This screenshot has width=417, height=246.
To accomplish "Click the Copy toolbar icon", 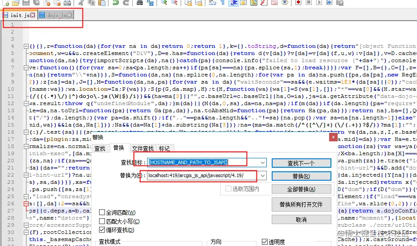I will pos(91,3).
